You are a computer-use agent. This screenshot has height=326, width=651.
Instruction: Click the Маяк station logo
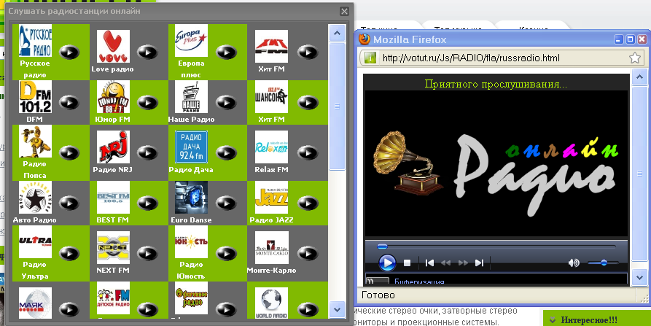tap(35, 303)
